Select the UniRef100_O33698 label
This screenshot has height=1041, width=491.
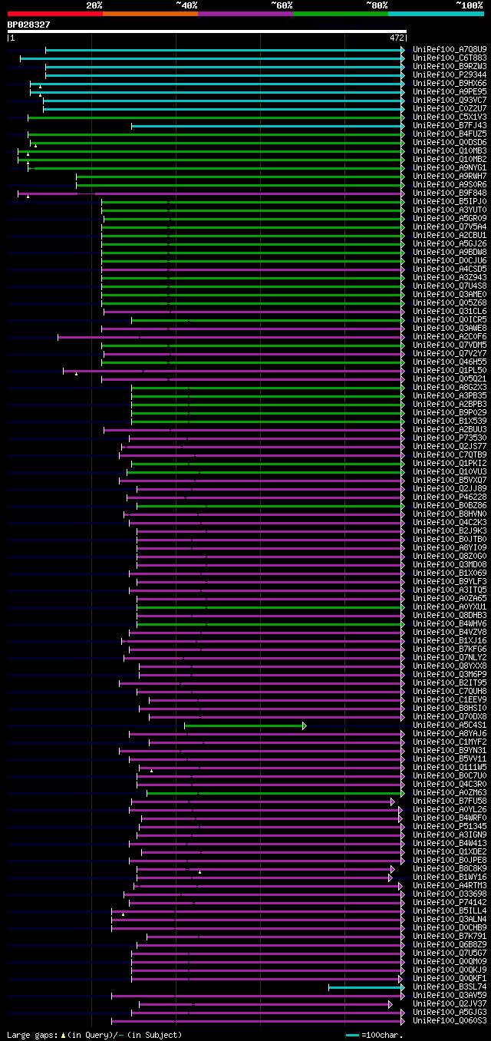(450, 894)
